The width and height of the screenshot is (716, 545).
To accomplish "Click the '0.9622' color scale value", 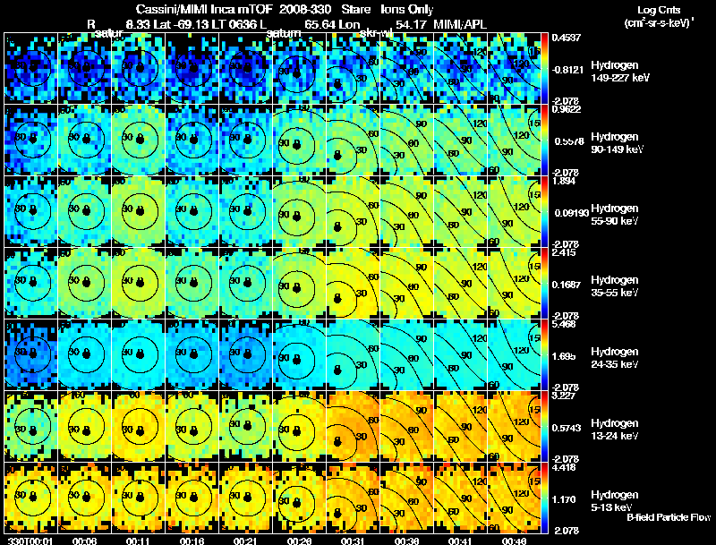I will (567, 109).
